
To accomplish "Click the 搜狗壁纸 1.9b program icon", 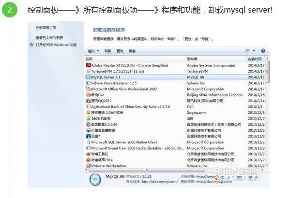I will [89, 113].
